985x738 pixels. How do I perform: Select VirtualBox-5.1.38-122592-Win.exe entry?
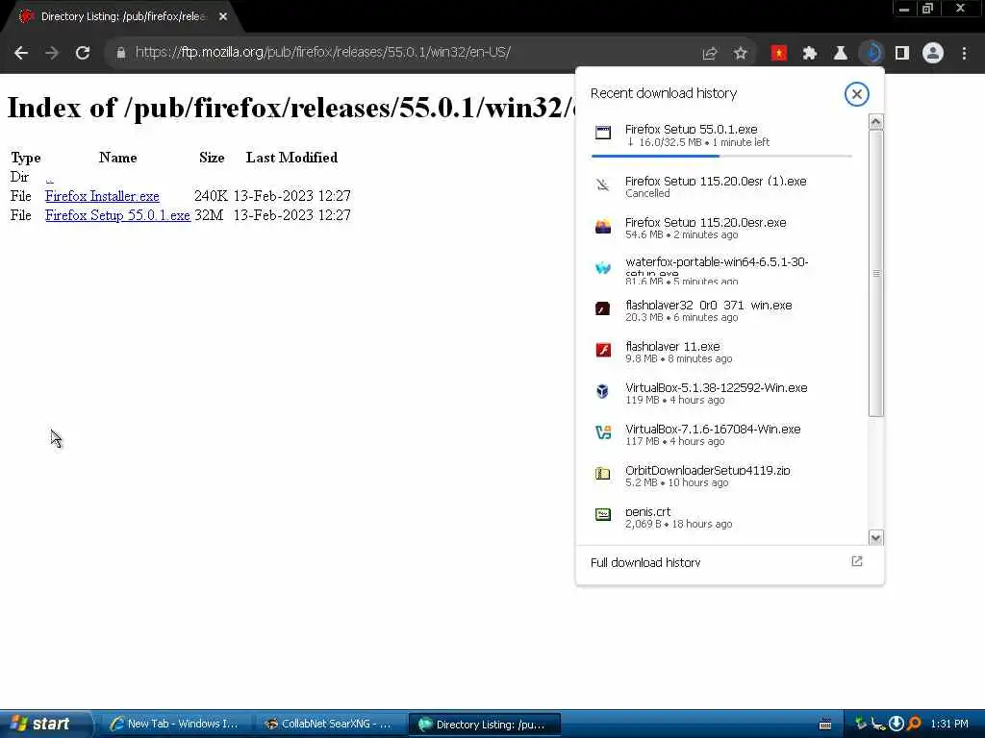click(721, 393)
